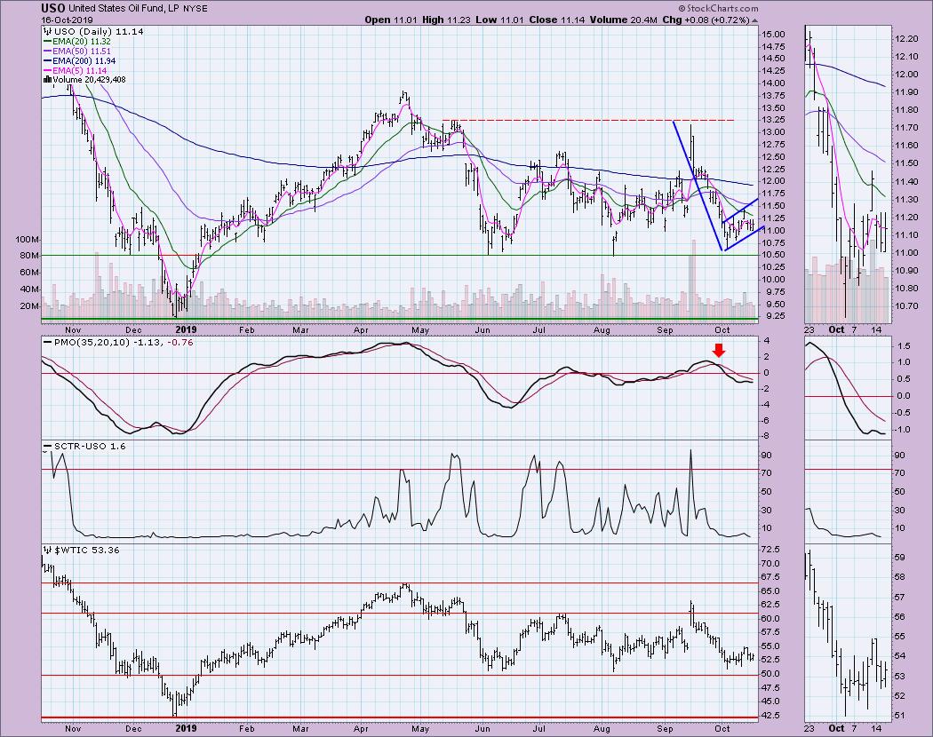Viewport: 933px width, 737px height.
Task: Click the bar icon beside USO (Daily) legend
Action: coord(47,32)
